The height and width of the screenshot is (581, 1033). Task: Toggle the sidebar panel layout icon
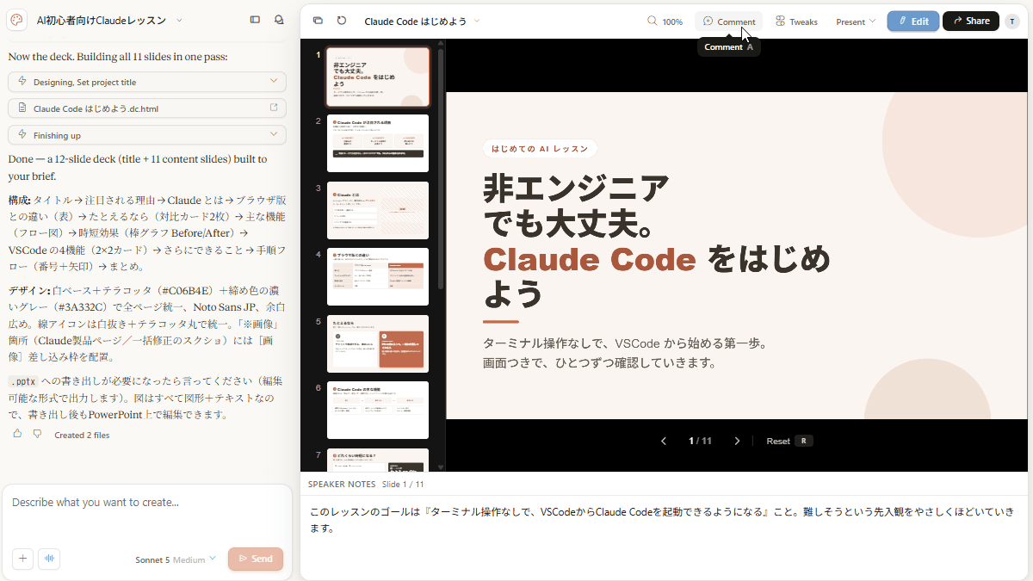coord(255,20)
